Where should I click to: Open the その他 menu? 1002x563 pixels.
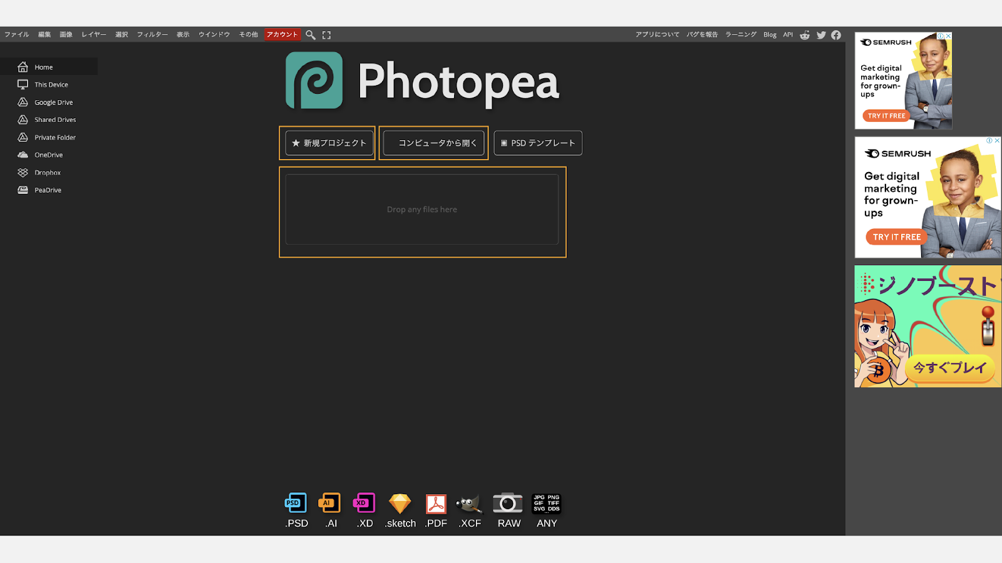(249, 35)
